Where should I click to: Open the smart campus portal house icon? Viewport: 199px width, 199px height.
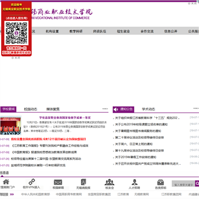[x=6, y=182]
